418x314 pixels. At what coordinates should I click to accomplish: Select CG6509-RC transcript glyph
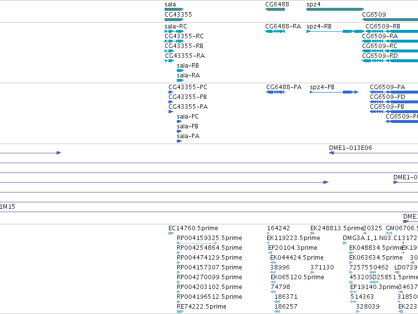pyautogui.click(x=390, y=51)
